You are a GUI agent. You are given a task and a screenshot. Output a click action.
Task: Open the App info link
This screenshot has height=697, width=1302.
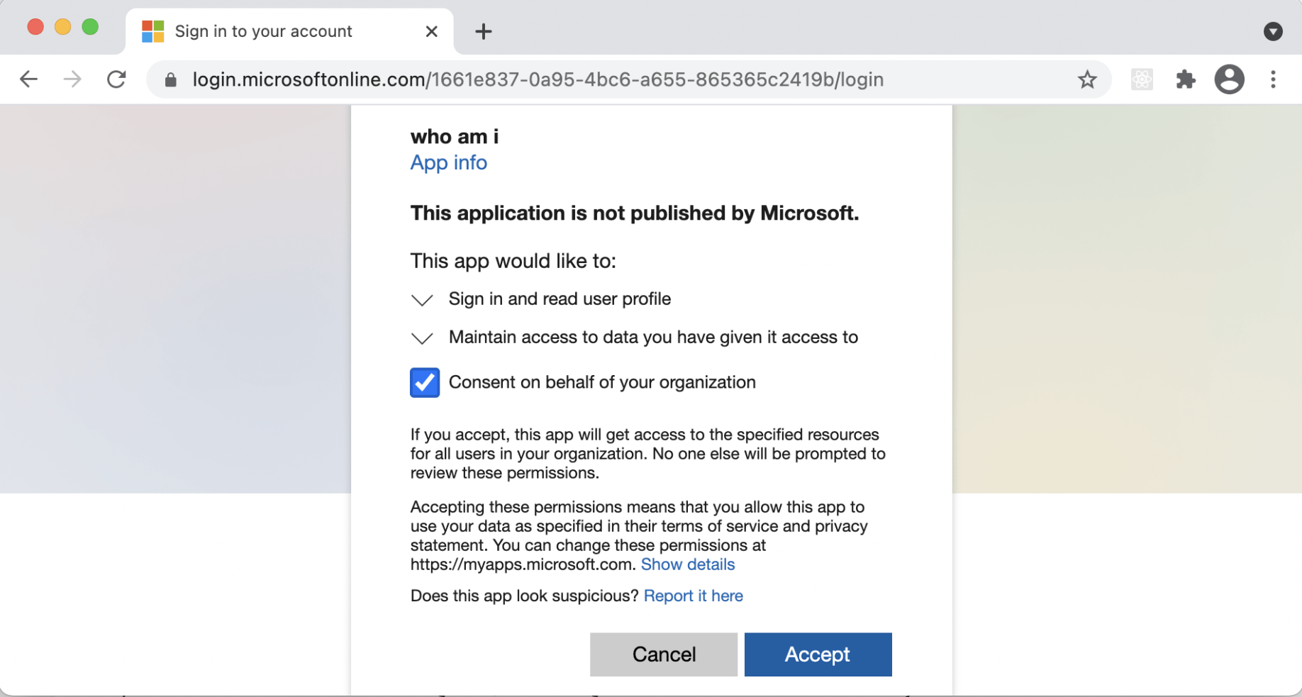click(449, 163)
